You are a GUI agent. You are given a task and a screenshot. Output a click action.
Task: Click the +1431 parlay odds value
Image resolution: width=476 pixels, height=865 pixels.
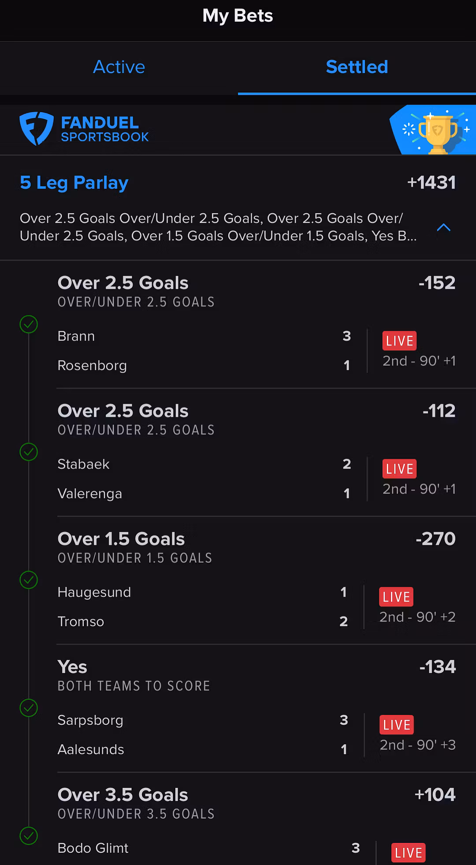(x=431, y=183)
